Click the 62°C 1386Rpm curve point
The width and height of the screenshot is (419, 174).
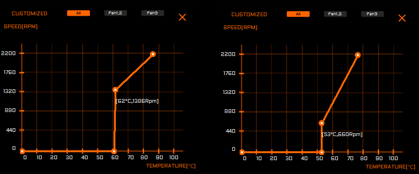tap(115, 90)
